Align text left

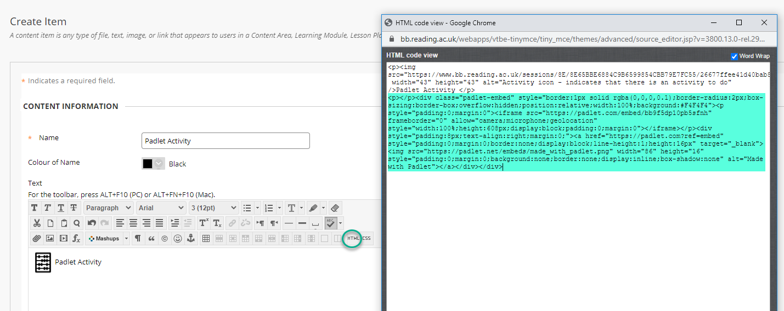[120, 223]
